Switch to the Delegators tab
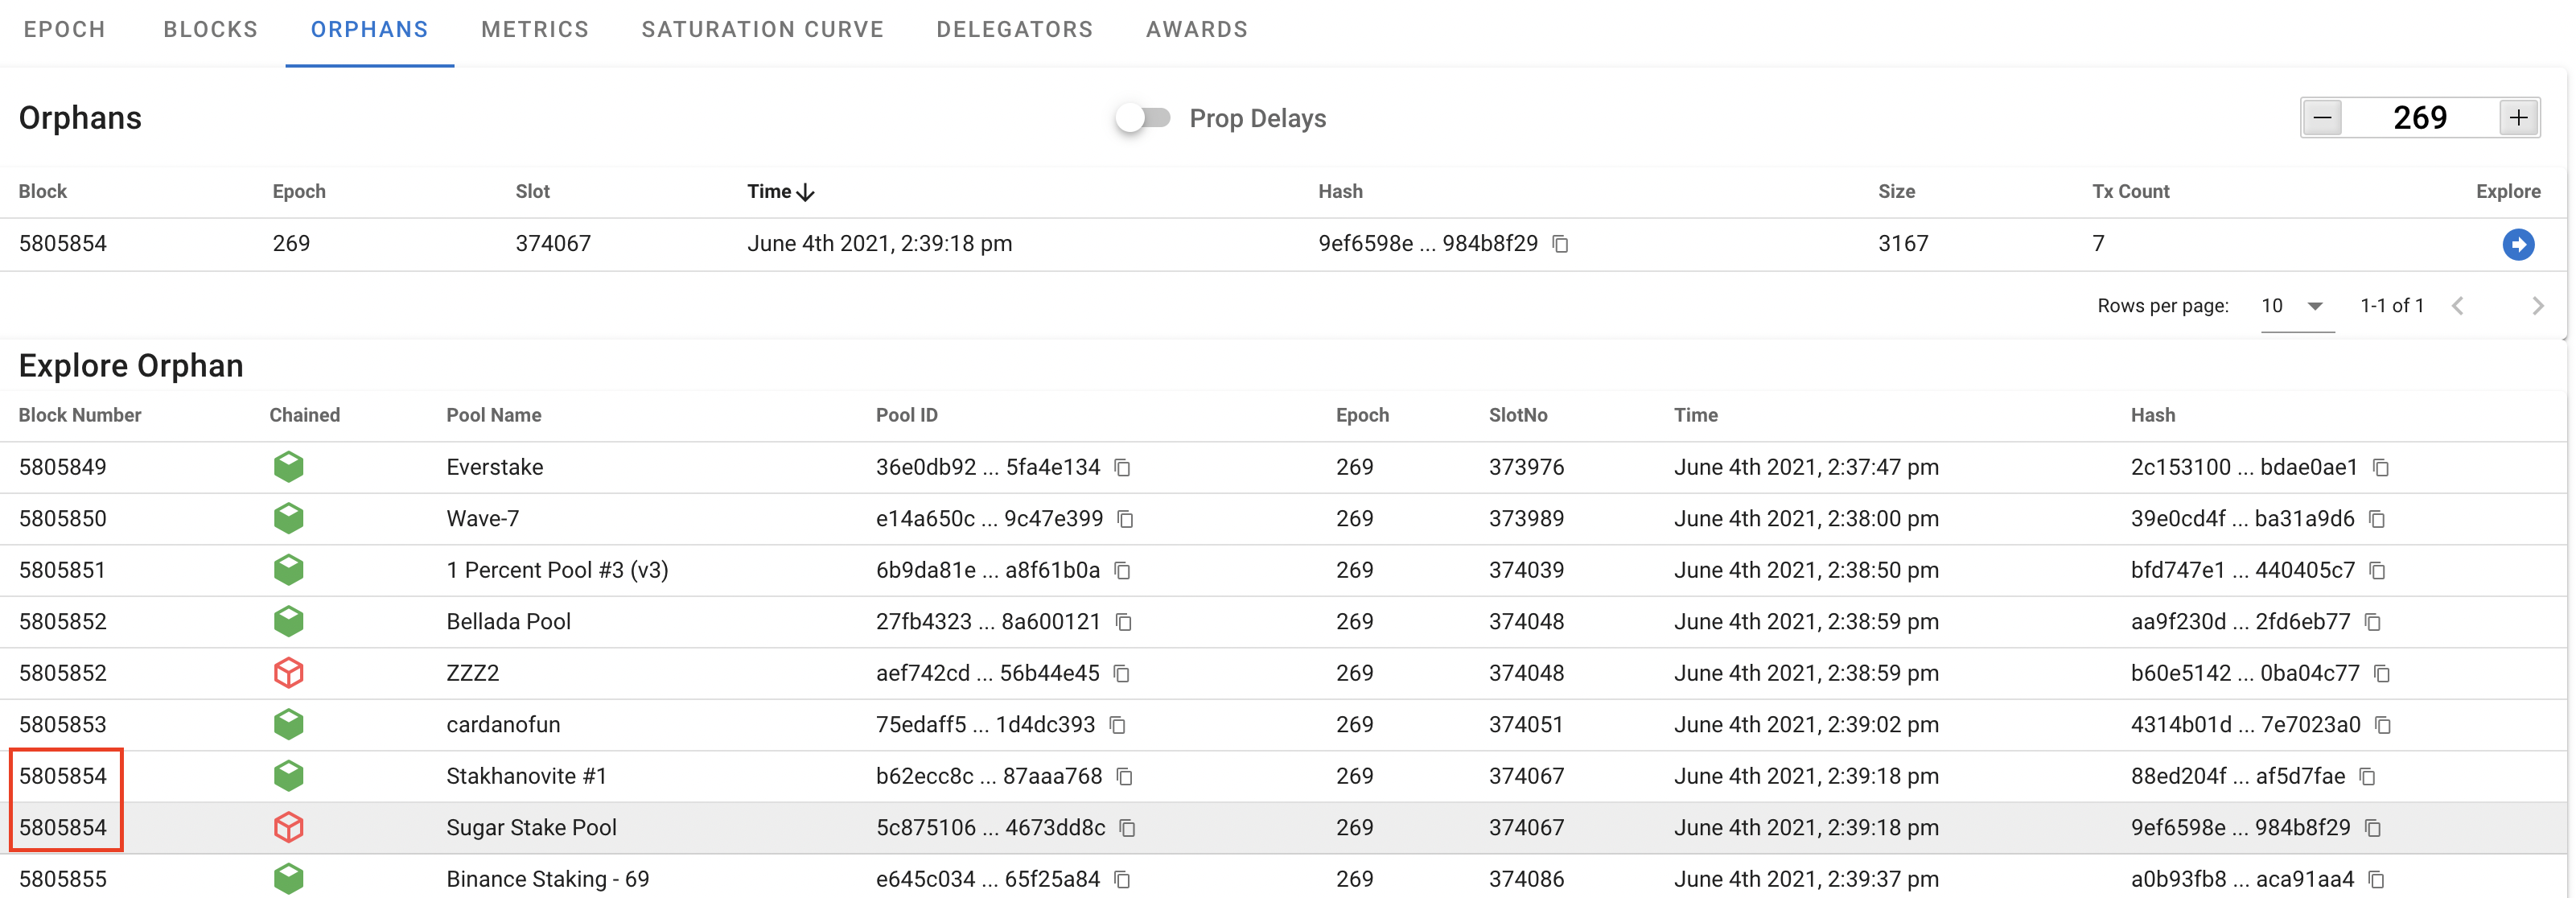Viewport: 2576px width, 898px height. 1014,30
